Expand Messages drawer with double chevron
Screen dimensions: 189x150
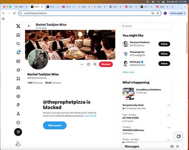(x=177, y=146)
